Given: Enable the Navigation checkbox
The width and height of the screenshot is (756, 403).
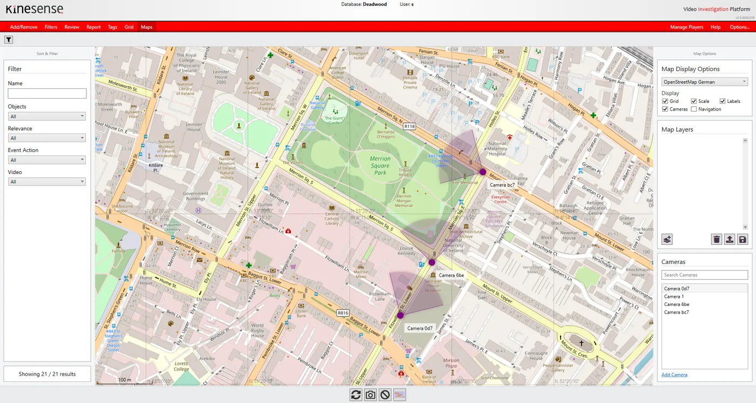Looking at the screenshot, I should (x=694, y=109).
